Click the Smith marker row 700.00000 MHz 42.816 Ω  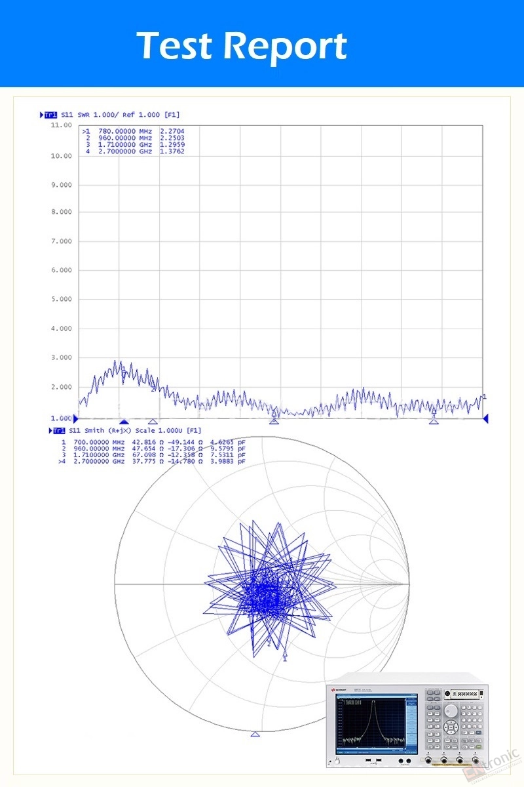pos(153,442)
